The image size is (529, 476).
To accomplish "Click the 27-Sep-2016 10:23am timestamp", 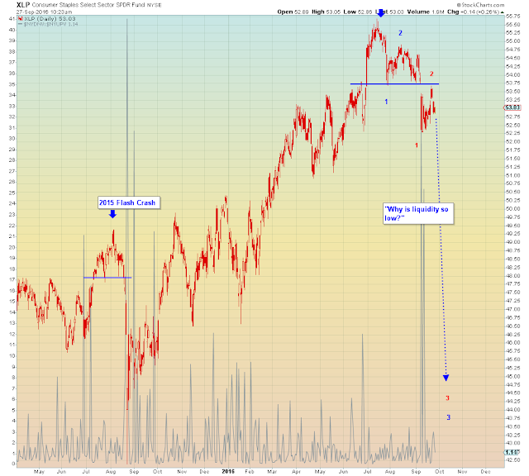I will click(x=44, y=12).
